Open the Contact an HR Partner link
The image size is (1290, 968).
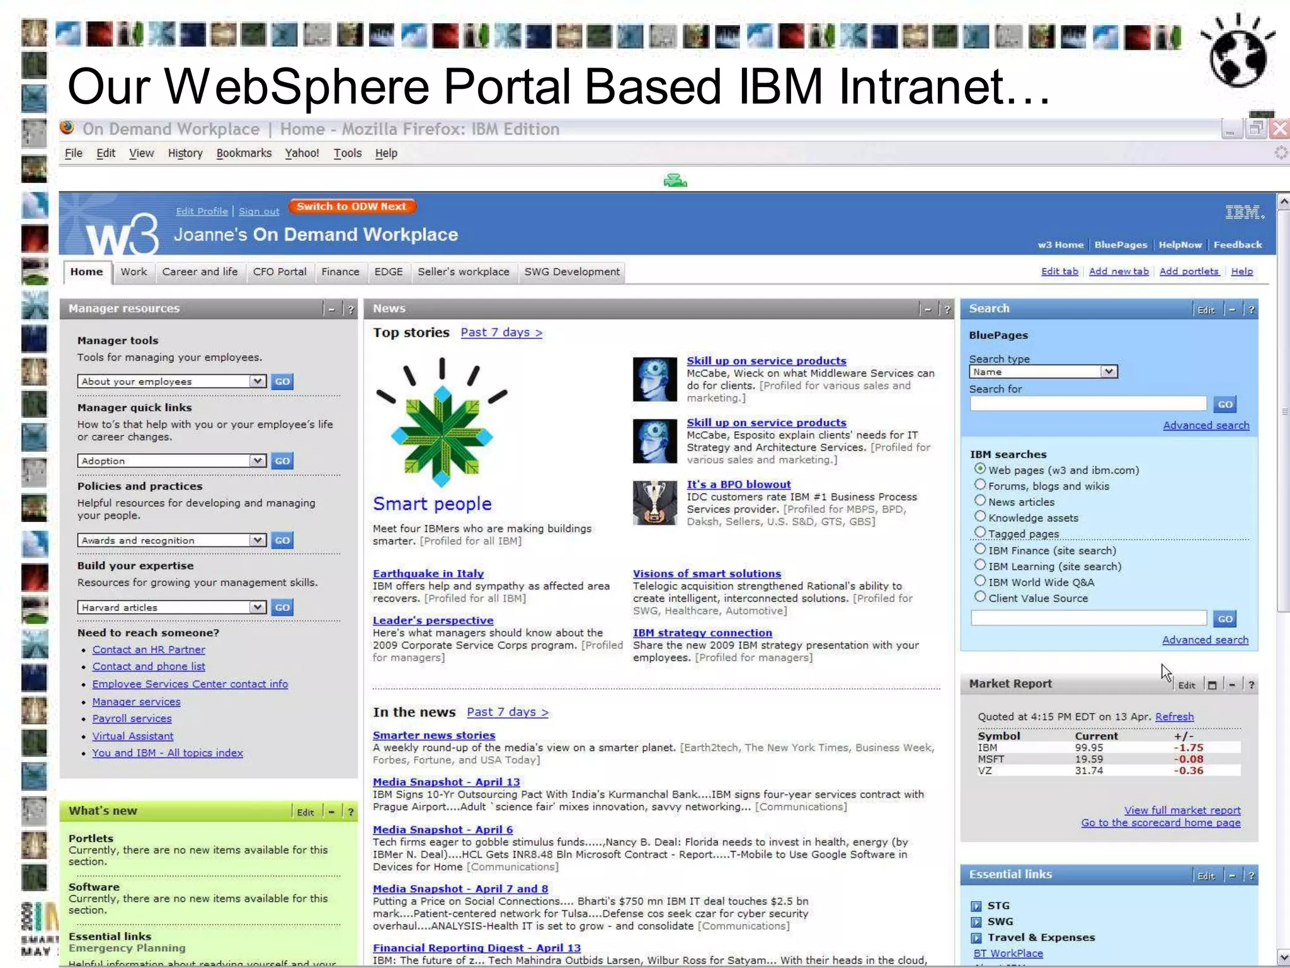[149, 650]
